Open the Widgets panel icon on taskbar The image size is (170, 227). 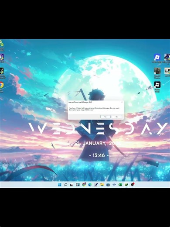pyautogui.click(x=78, y=185)
